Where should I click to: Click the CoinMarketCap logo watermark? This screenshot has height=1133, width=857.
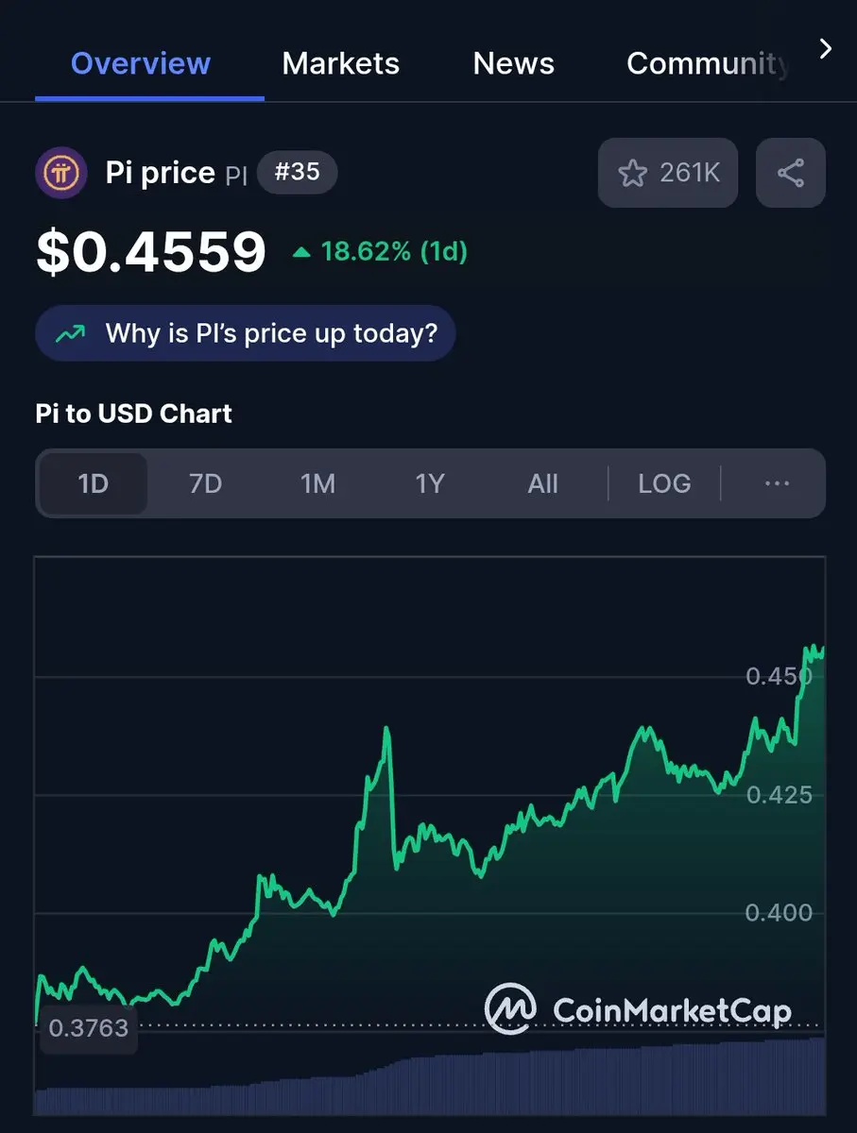click(638, 1009)
